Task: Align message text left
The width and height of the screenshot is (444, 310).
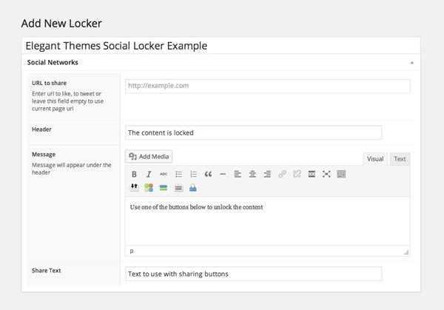Action: tap(238, 175)
